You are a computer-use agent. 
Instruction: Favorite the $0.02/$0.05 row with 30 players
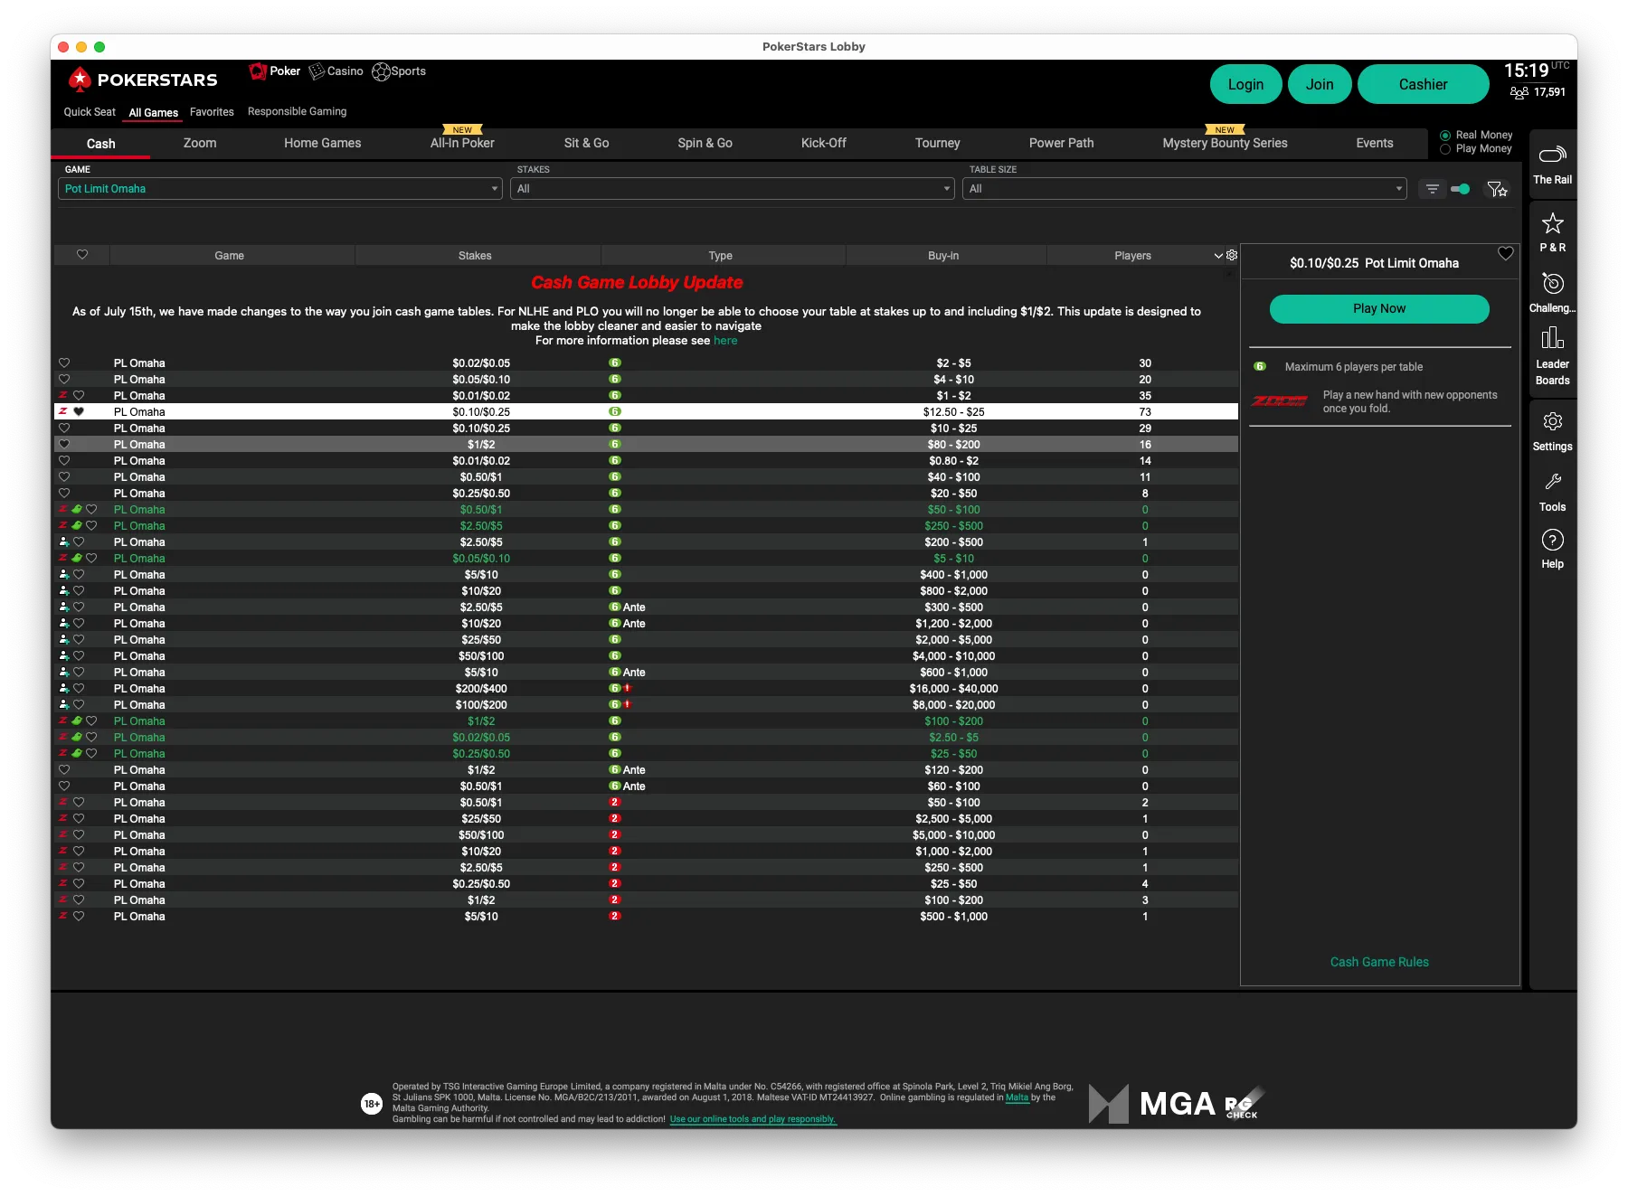[x=64, y=363]
